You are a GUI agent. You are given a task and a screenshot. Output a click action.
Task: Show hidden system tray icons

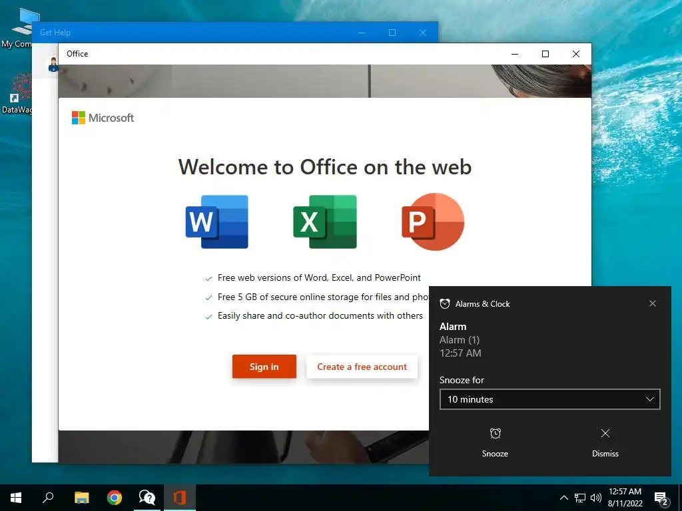point(563,498)
